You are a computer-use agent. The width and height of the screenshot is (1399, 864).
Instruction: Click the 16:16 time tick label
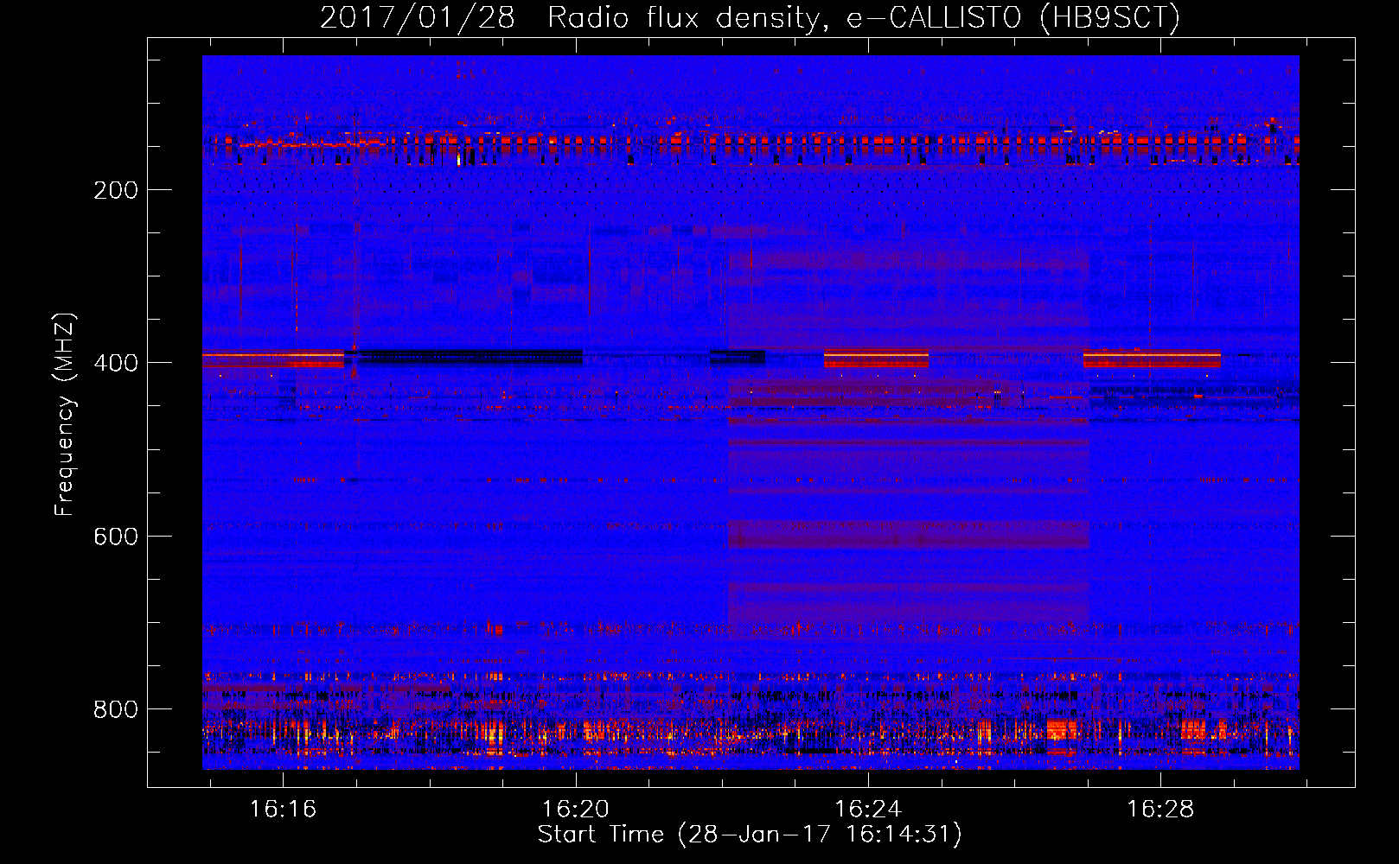point(284,809)
